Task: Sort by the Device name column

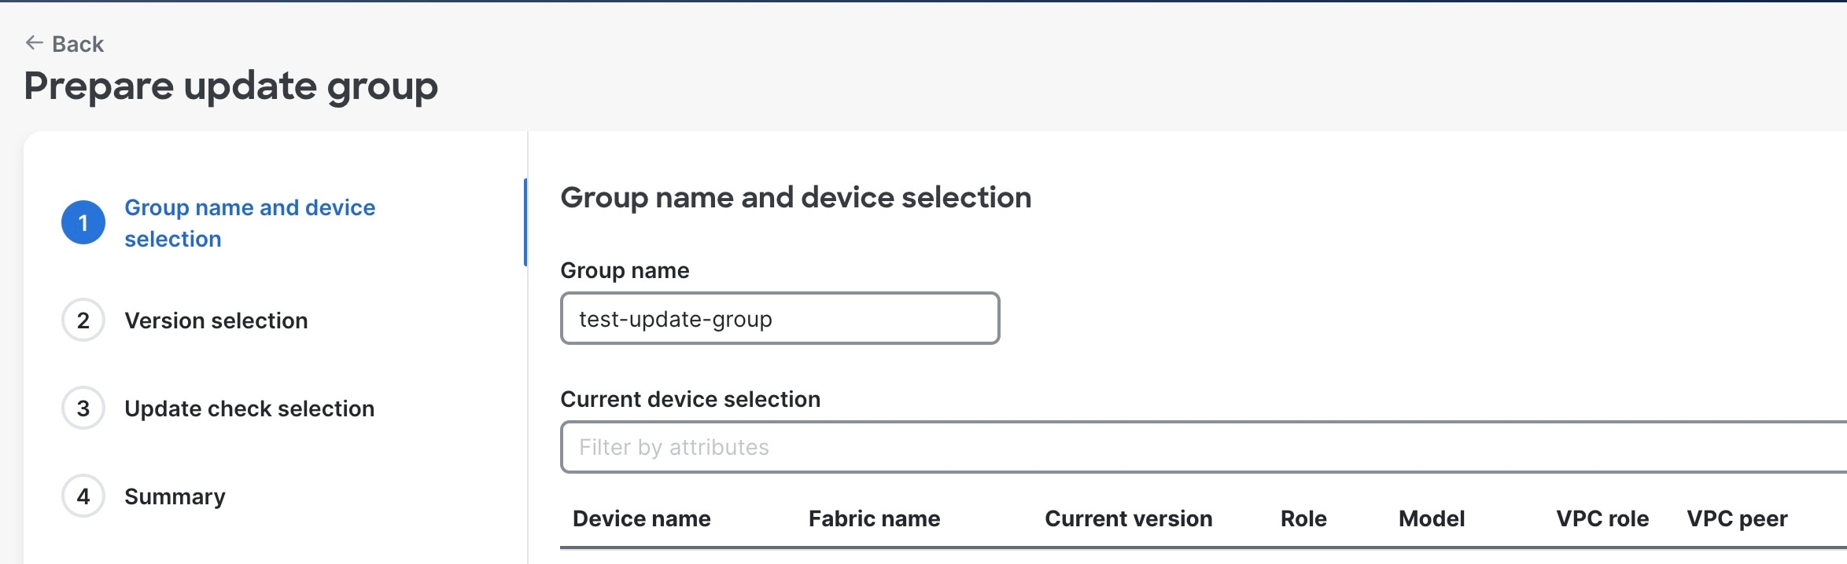Action: (x=641, y=518)
